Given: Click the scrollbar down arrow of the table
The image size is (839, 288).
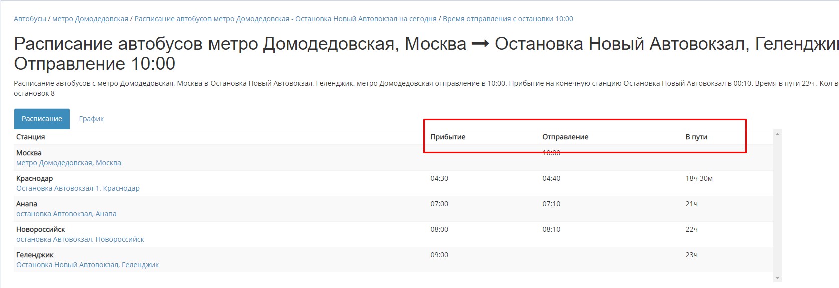Looking at the screenshot, I should [x=777, y=278].
